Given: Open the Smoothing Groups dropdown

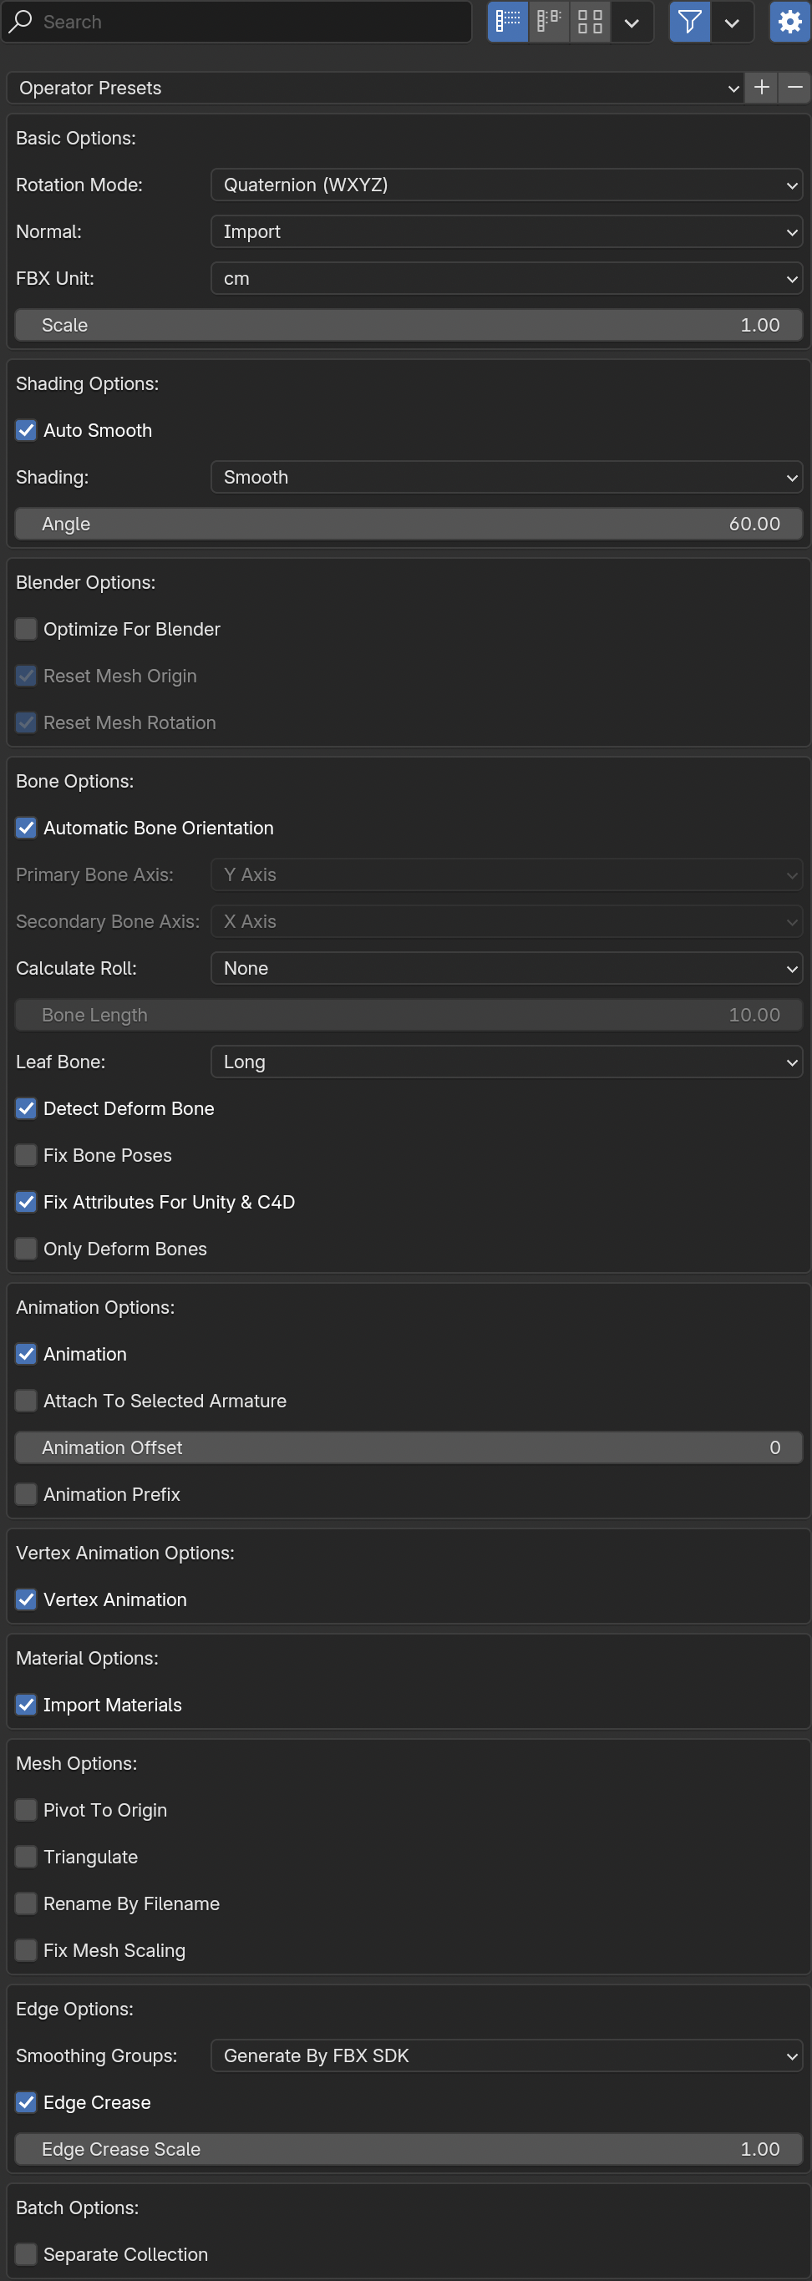Looking at the screenshot, I should 506,2055.
